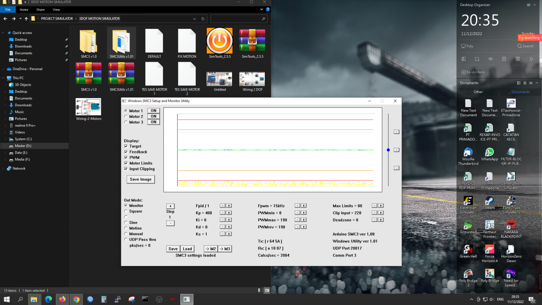This screenshot has height=305, width=542.
Task: Select Sine out mode
Action: pos(126,223)
